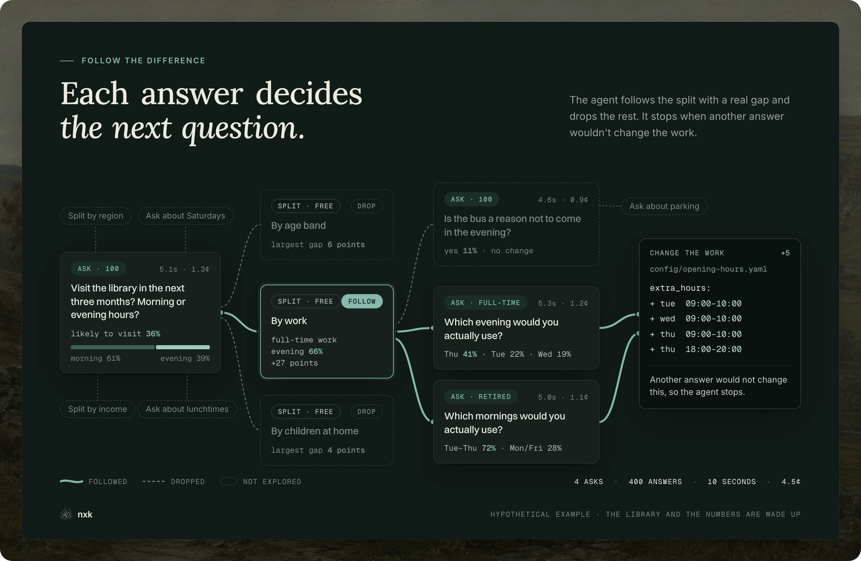Image resolution: width=861 pixels, height=561 pixels.
Task: Click the 'By work' card title
Action: pyautogui.click(x=289, y=321)
